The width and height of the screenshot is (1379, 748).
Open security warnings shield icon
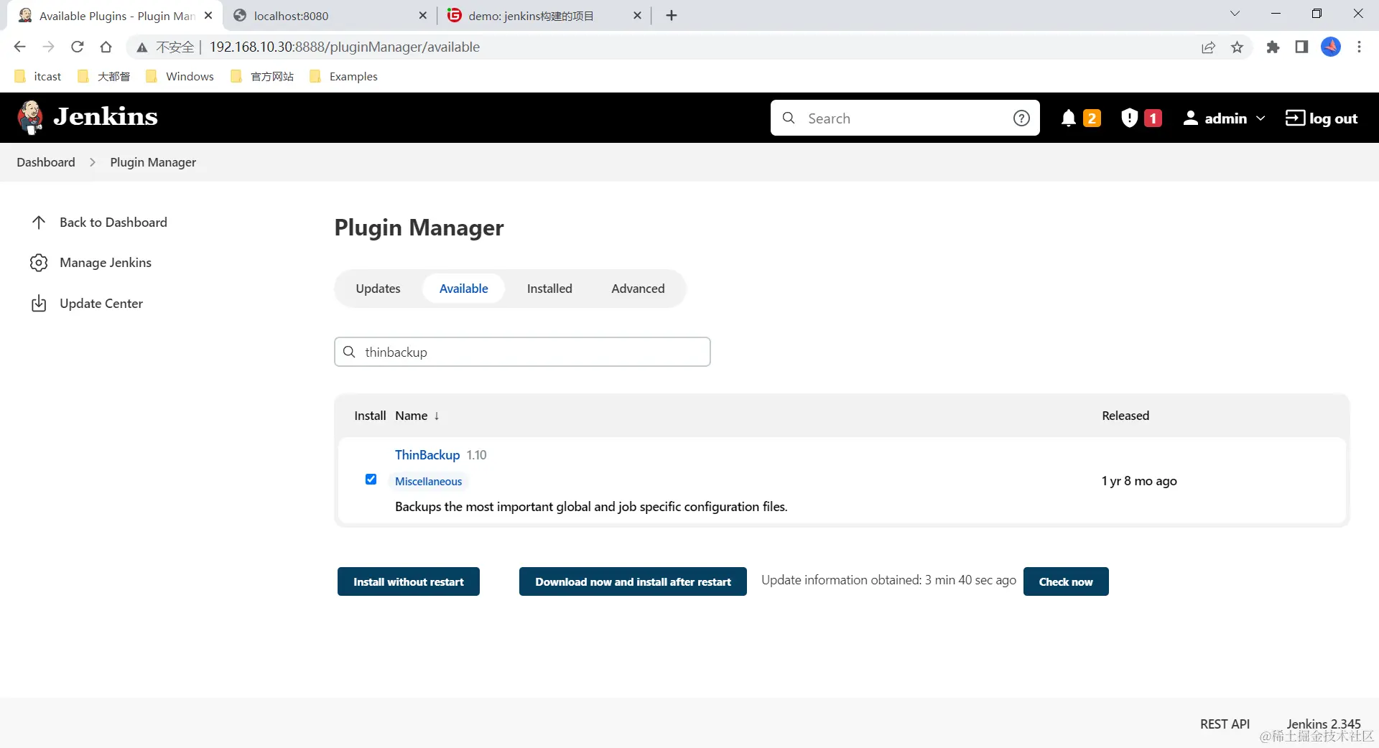[x=1129, y=118]
